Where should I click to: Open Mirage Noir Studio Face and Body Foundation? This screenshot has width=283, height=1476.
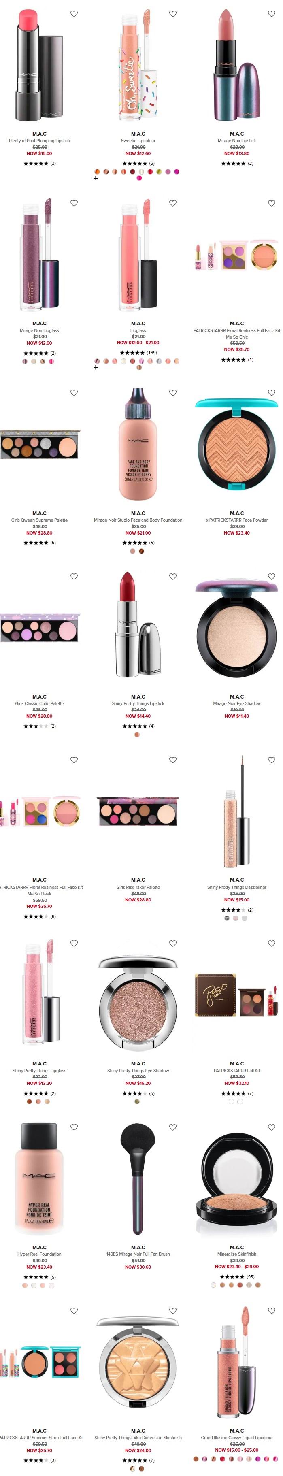click(138, 520)
